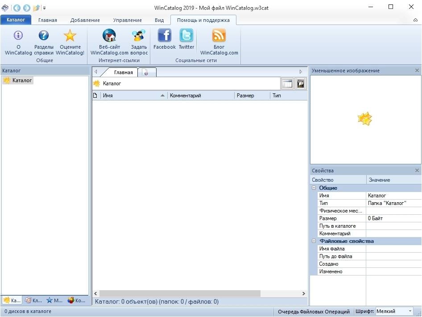Click the Back arrow in quick access toolbar

point(17,8)
